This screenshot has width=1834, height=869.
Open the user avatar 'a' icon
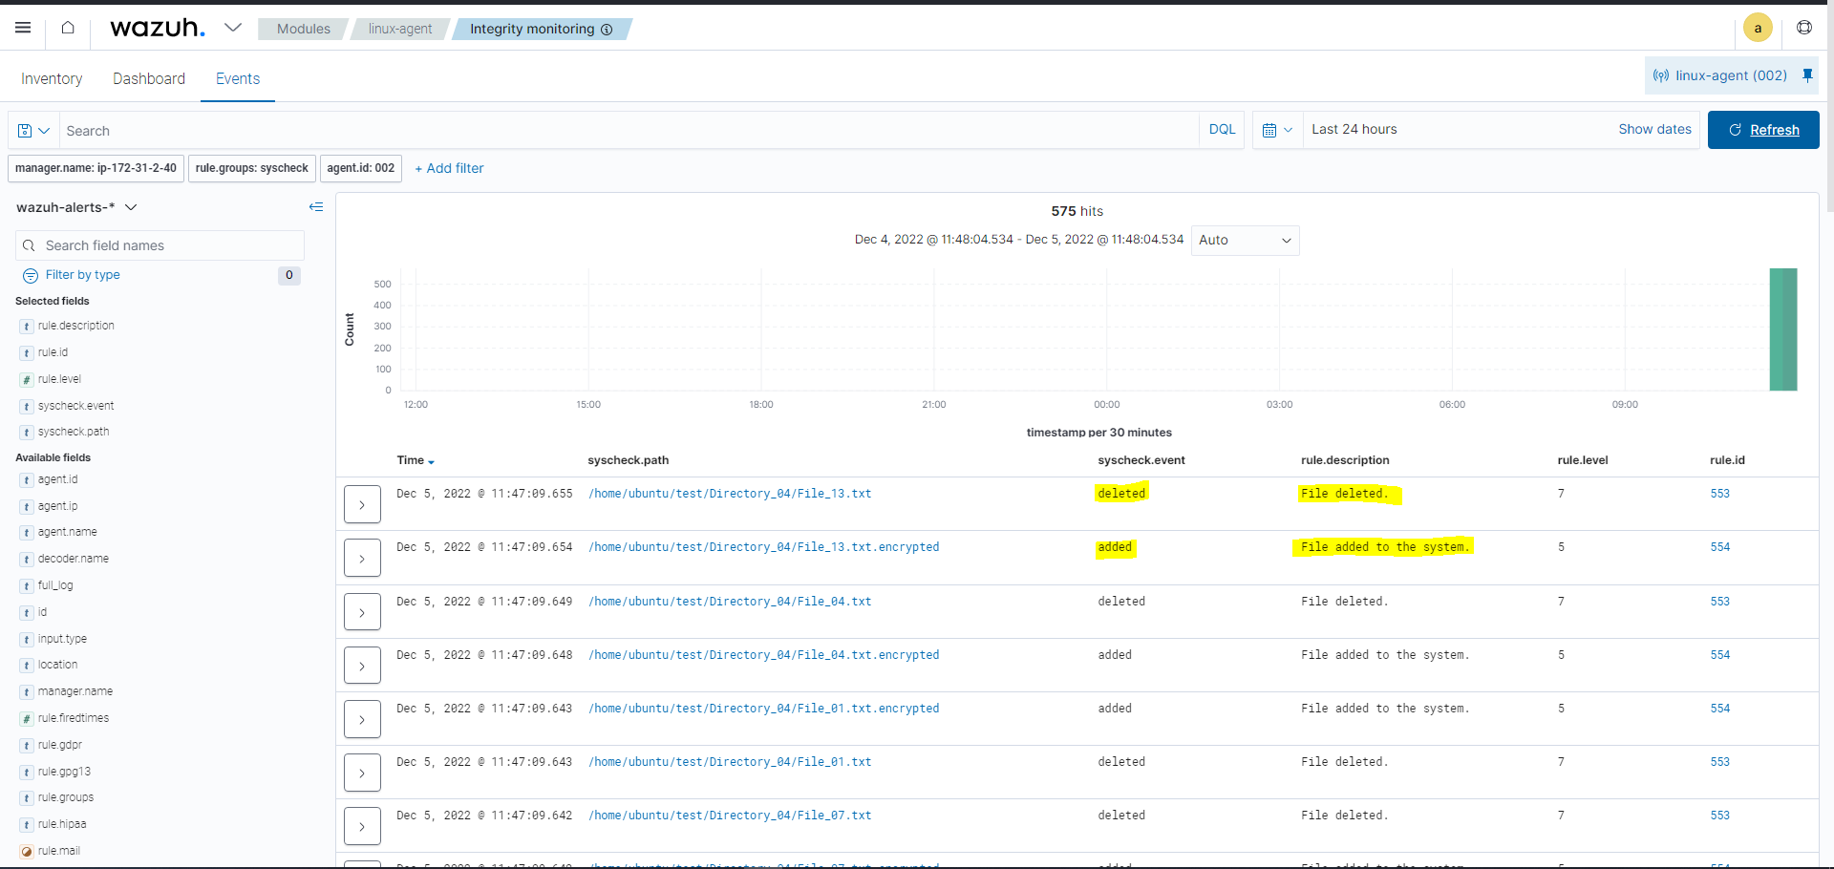click(x=1758, y=28)
